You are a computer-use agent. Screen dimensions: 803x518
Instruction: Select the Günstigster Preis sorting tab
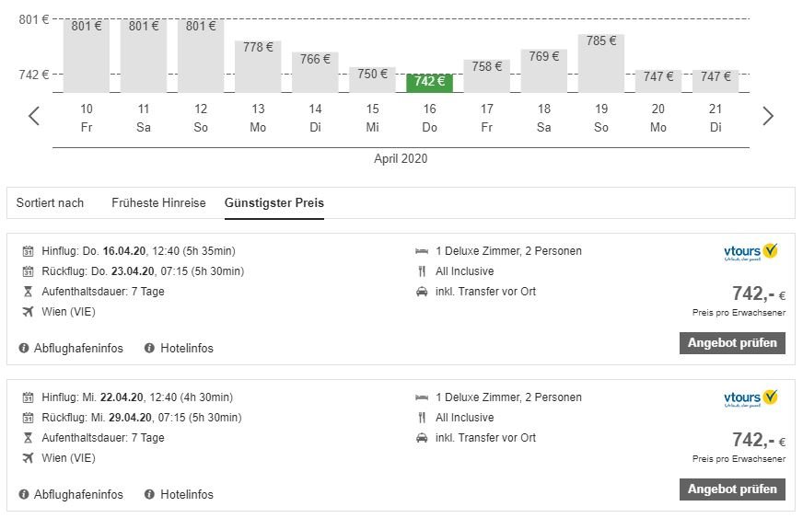[274, 203]
